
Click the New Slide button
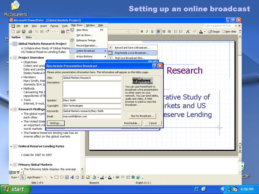pyautogui.click(x=229, y=32)
